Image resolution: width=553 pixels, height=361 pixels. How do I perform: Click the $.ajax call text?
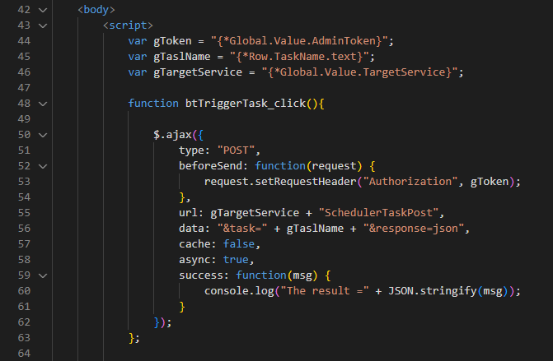pyautogui.click(x=172, y=135)
